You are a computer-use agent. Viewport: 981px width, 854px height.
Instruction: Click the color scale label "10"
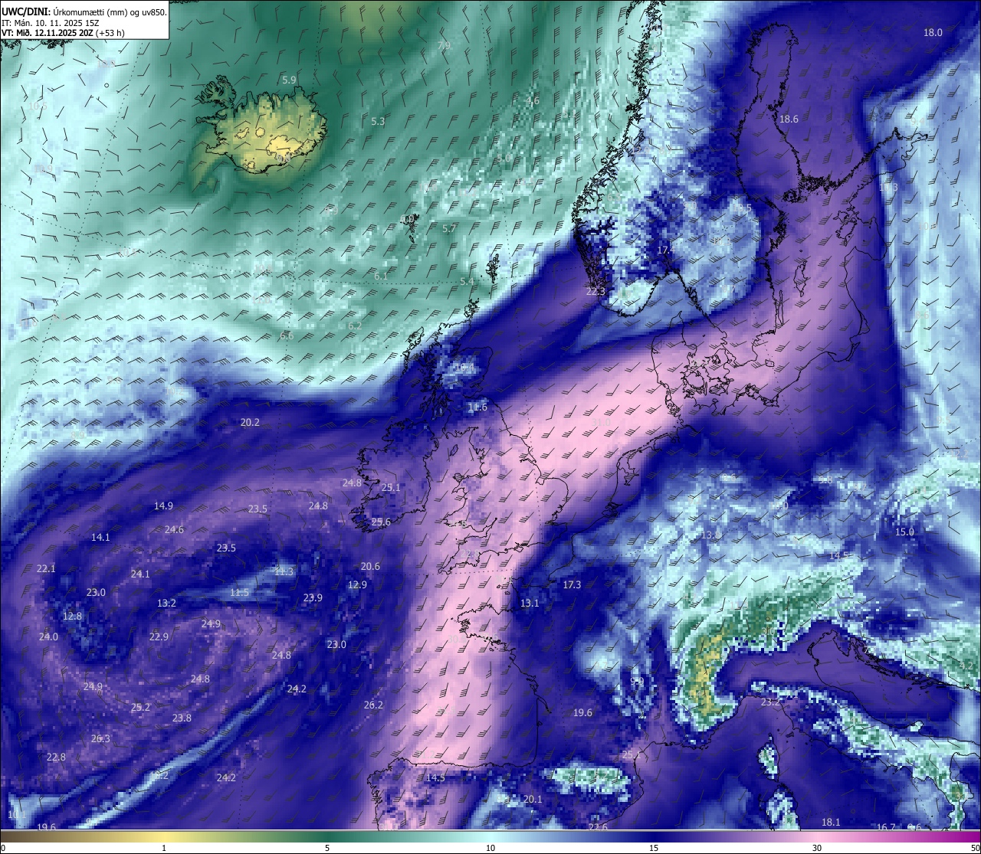pyautogui.click(x=490, y=848)
